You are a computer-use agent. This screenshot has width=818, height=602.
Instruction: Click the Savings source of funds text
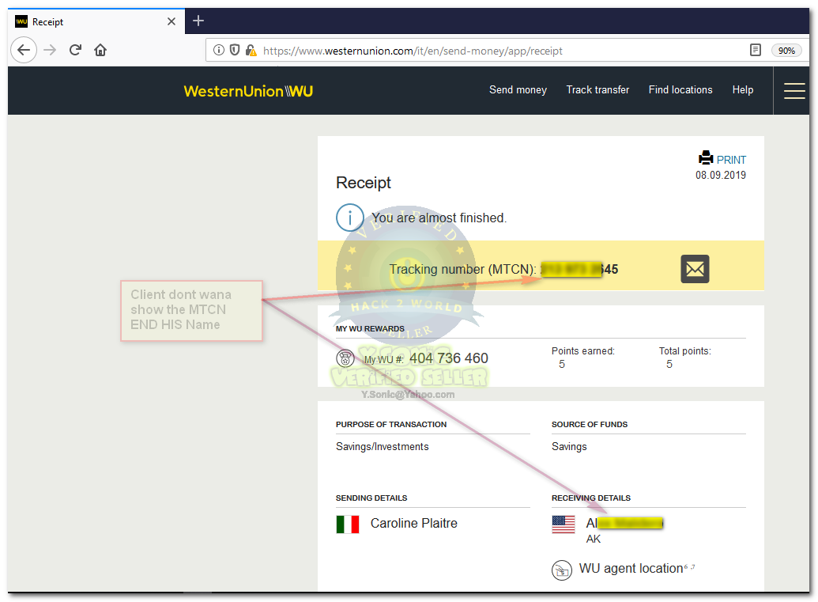point(568,447)
